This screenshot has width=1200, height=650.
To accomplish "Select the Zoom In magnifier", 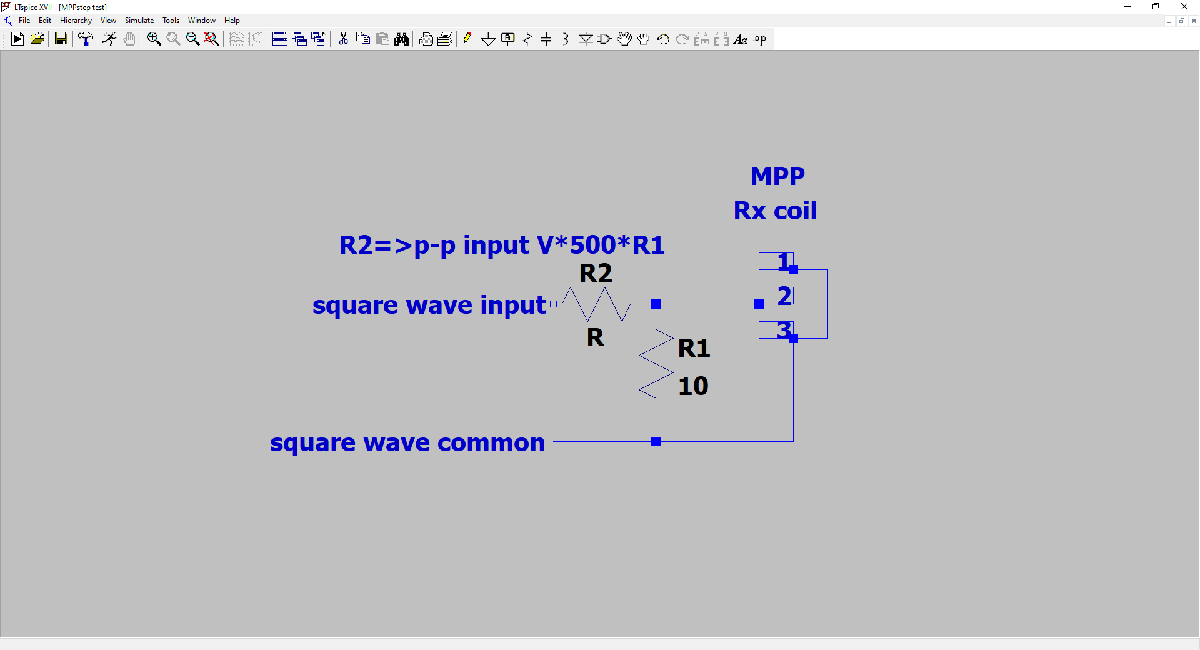I will pos(154,39).
